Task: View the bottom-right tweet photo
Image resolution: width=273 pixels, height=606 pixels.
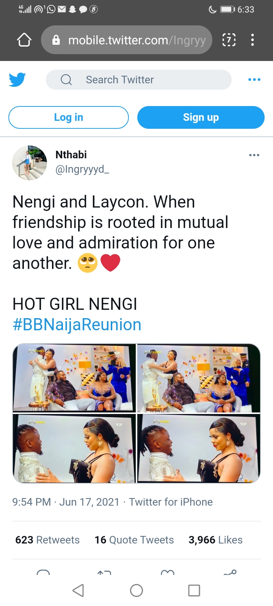Action: tap(199, 448)
